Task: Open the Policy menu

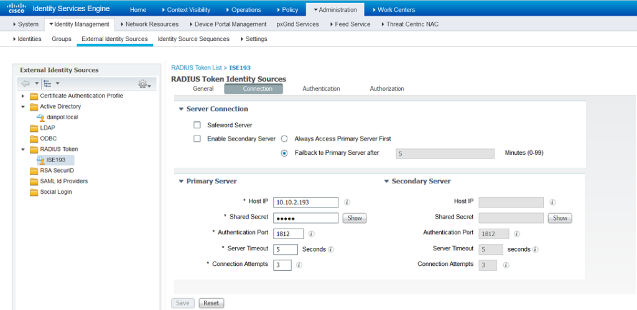Action: 287,10
